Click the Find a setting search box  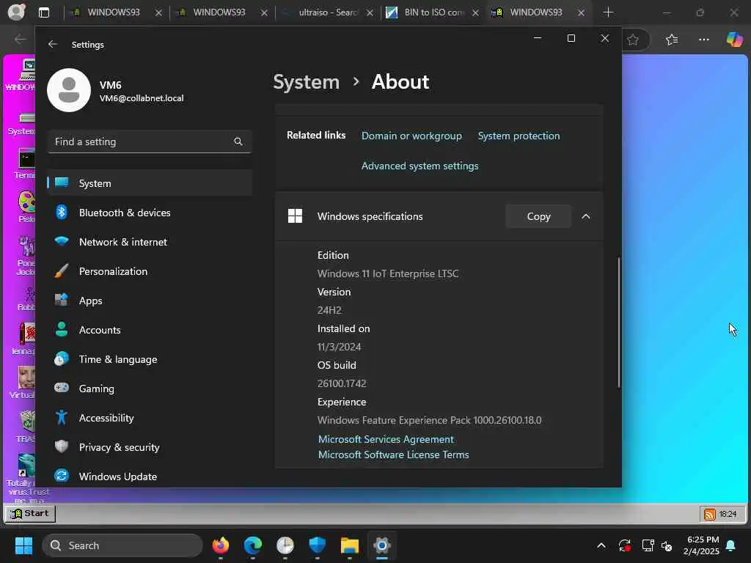click(x=150, y=141)
